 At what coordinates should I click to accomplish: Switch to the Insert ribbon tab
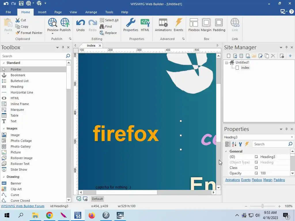click(x=42, y=12)
